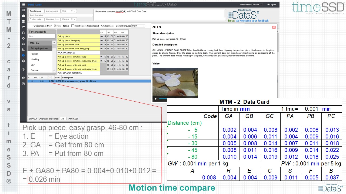Click the Description column header

[68, 78]
